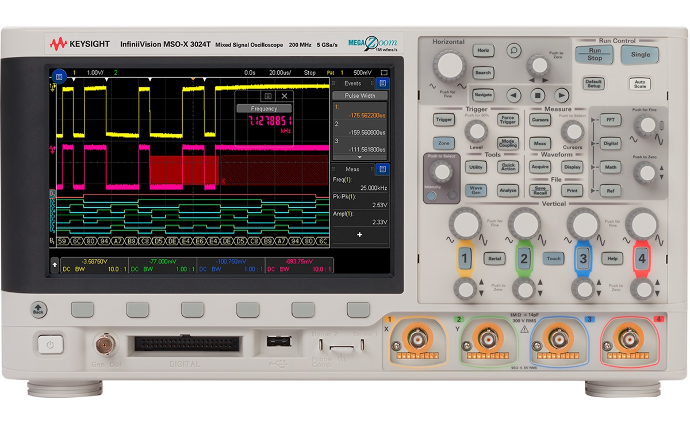The image size is (690, 423).
Task: Open the Utility menu key
Action: pyautogui.click(x=476, y=167)
